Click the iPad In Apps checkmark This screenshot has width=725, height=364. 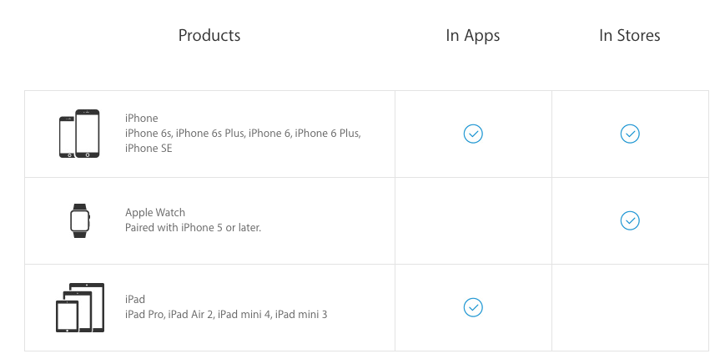click(473, 307)
